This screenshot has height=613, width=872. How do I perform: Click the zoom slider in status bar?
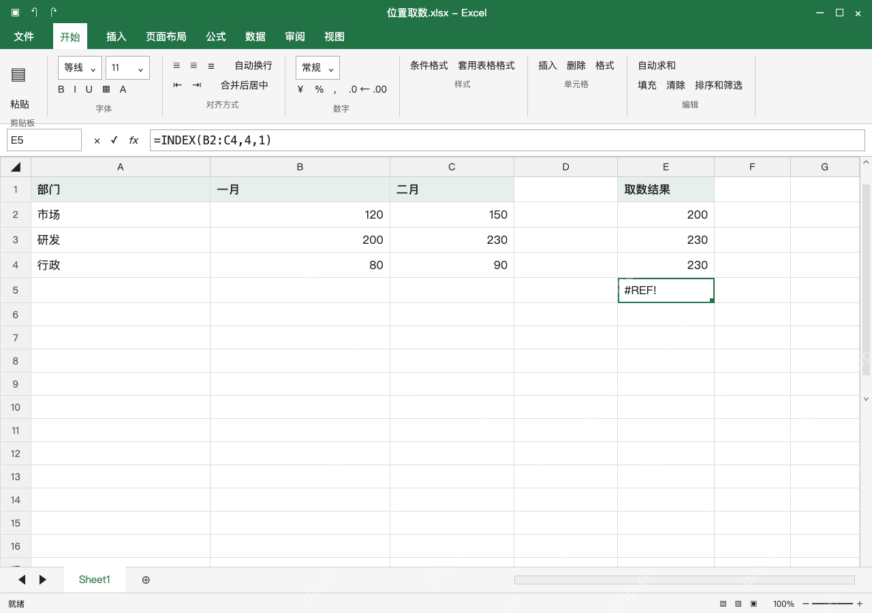click(x=832, y=603)
